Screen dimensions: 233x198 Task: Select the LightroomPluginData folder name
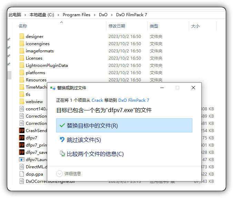click(x=47, y=66)
